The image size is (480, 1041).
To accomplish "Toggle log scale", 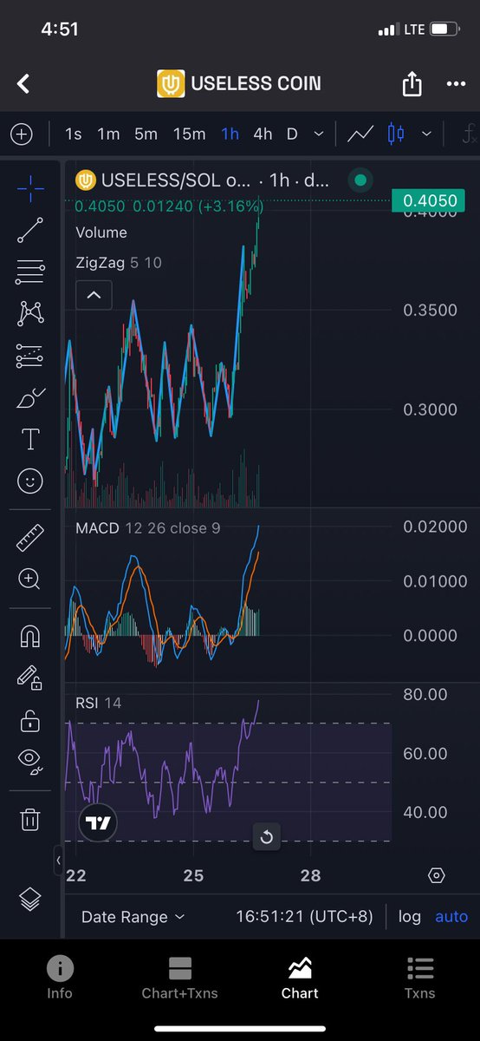I will [x=409, y=916].
